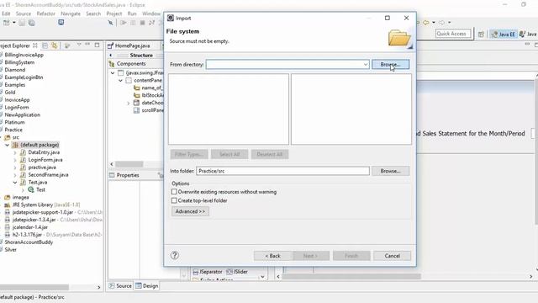Click the Save icon in Eclipse toolbar
Viewport: 538px width, 303px height.
[x=22, y=23]
